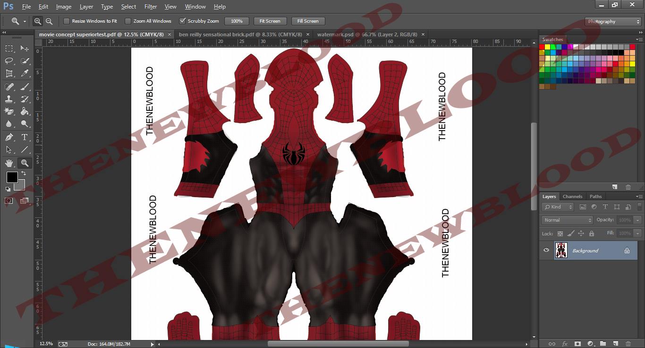645x348 pixels.
Task: Open the status bar info arrow menu
Action: (152, 344)
